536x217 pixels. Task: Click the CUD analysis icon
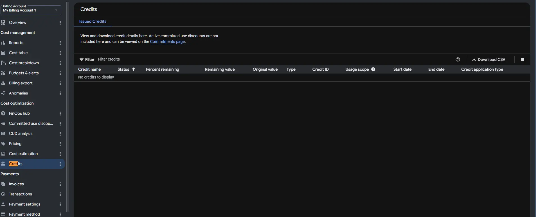[3, 133]
